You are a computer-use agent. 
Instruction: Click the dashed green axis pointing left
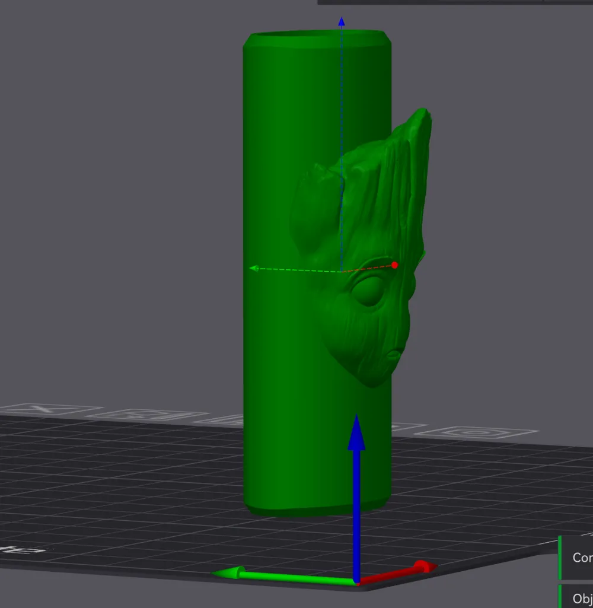click(291, 268)
